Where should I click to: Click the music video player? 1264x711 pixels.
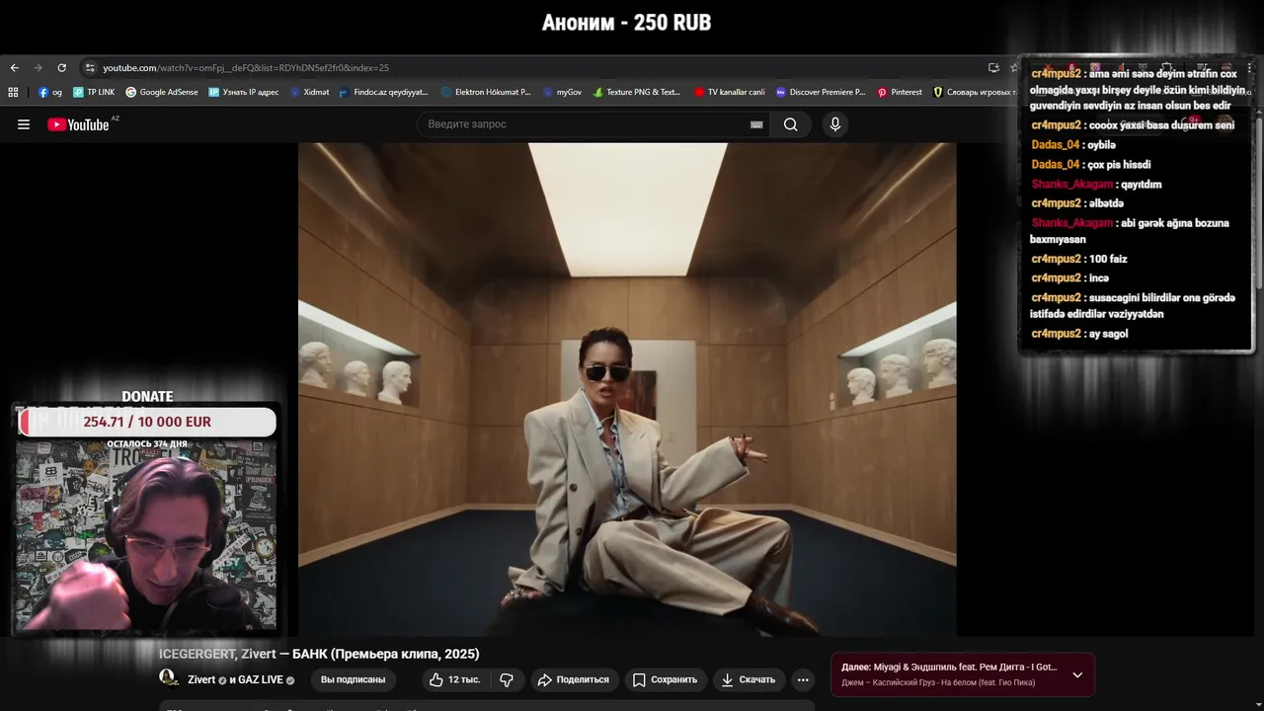tap(627, 389)
